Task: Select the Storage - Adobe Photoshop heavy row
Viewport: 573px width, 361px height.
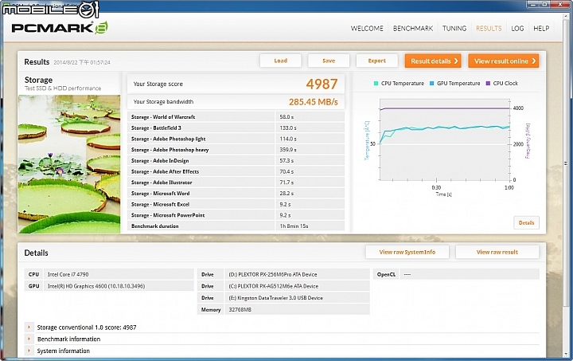Action: (236, 150)
